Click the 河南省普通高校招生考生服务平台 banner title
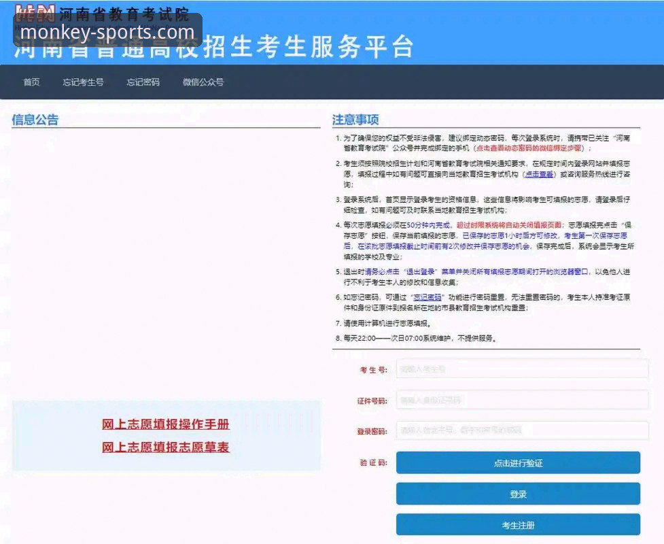The width and height of the screenshot is (664, 544). click(211, 48)
